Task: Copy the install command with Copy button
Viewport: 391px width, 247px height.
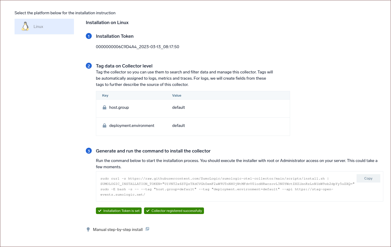Action: (x=368, y=178)
